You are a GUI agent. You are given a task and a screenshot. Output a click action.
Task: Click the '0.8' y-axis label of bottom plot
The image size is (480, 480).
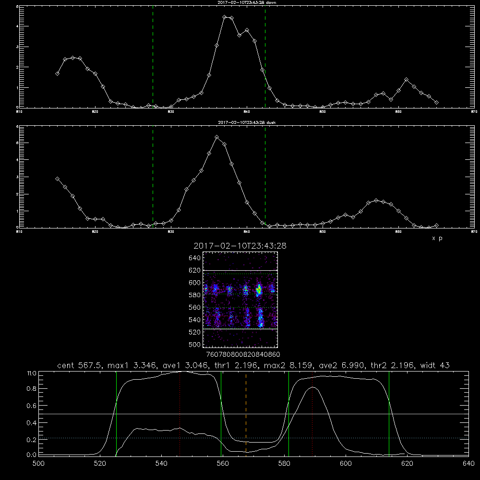[32, 389]
